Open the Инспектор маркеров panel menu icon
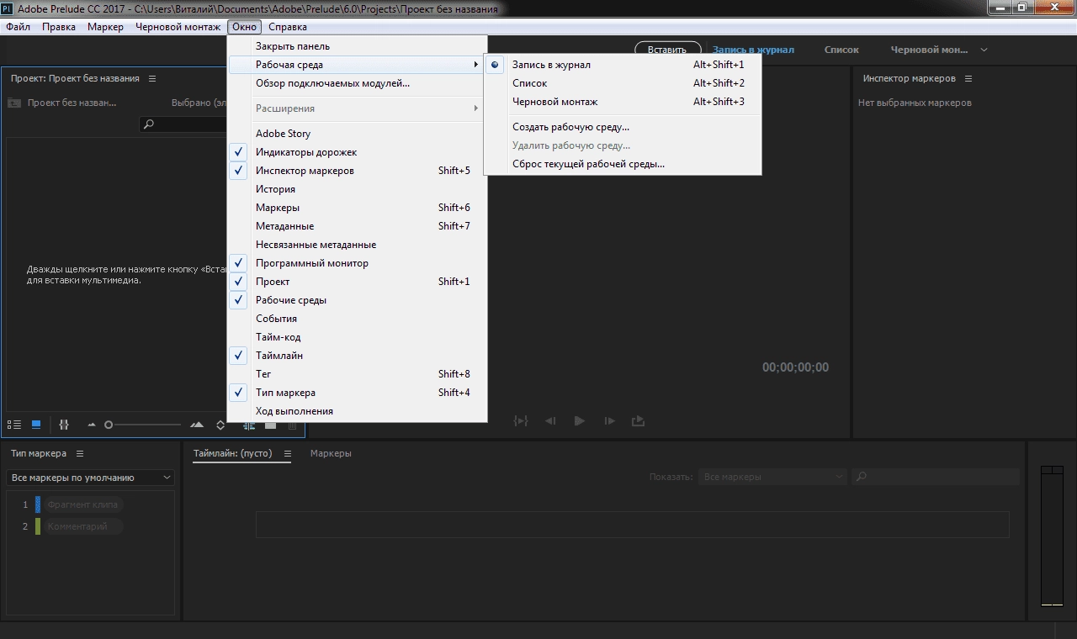Viewport: 1077px width, 639px height. (x=968, y=78)
